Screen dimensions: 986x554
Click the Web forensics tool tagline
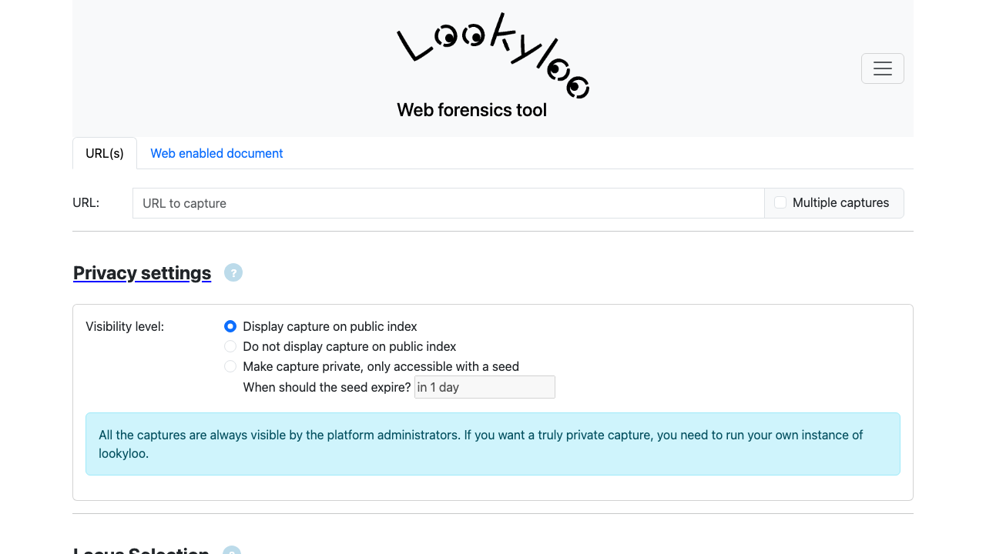(x=471, y=110)
